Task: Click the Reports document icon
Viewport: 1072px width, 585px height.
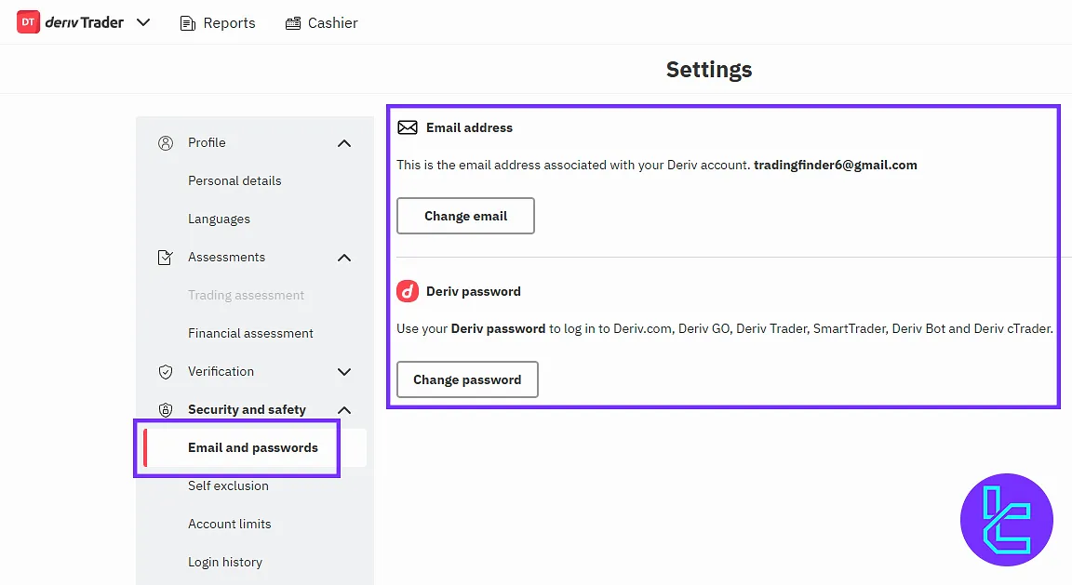Action: coord(187,23)
